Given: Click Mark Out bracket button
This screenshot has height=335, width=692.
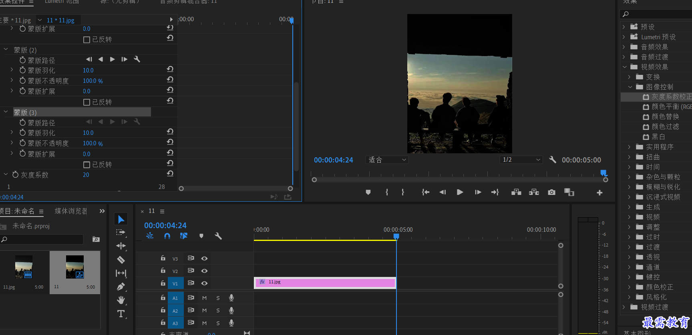Looking at the screenshot, I should [x=403, y=192].
